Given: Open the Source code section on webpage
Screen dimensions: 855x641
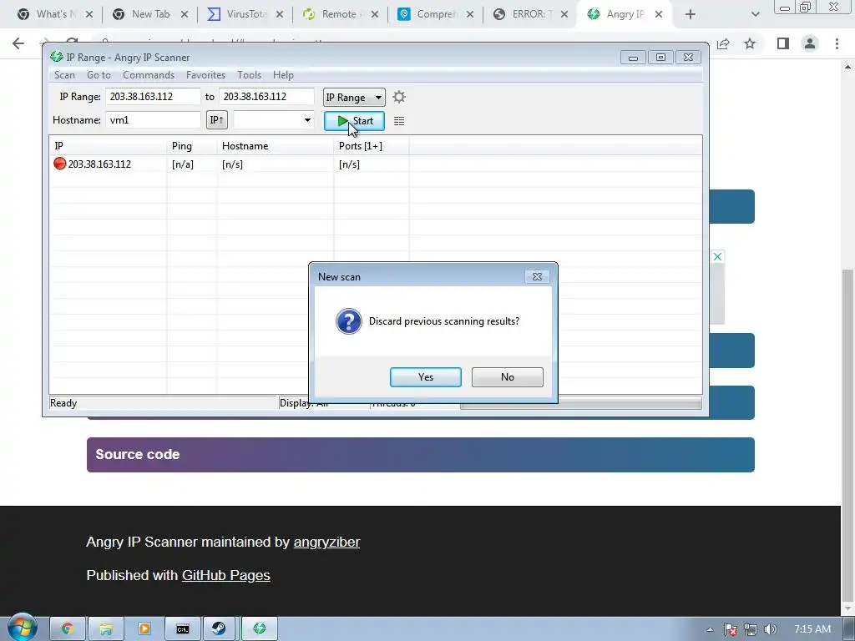Looking at the screenshot, I should 421,455.
